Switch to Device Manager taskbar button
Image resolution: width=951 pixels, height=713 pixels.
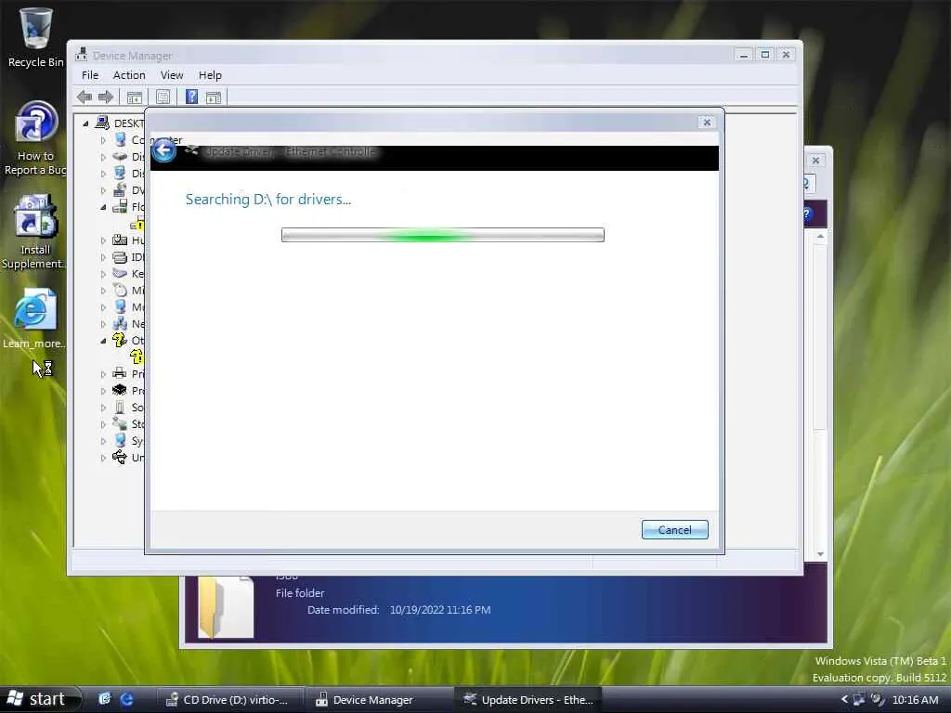click(x=378, y=700)
